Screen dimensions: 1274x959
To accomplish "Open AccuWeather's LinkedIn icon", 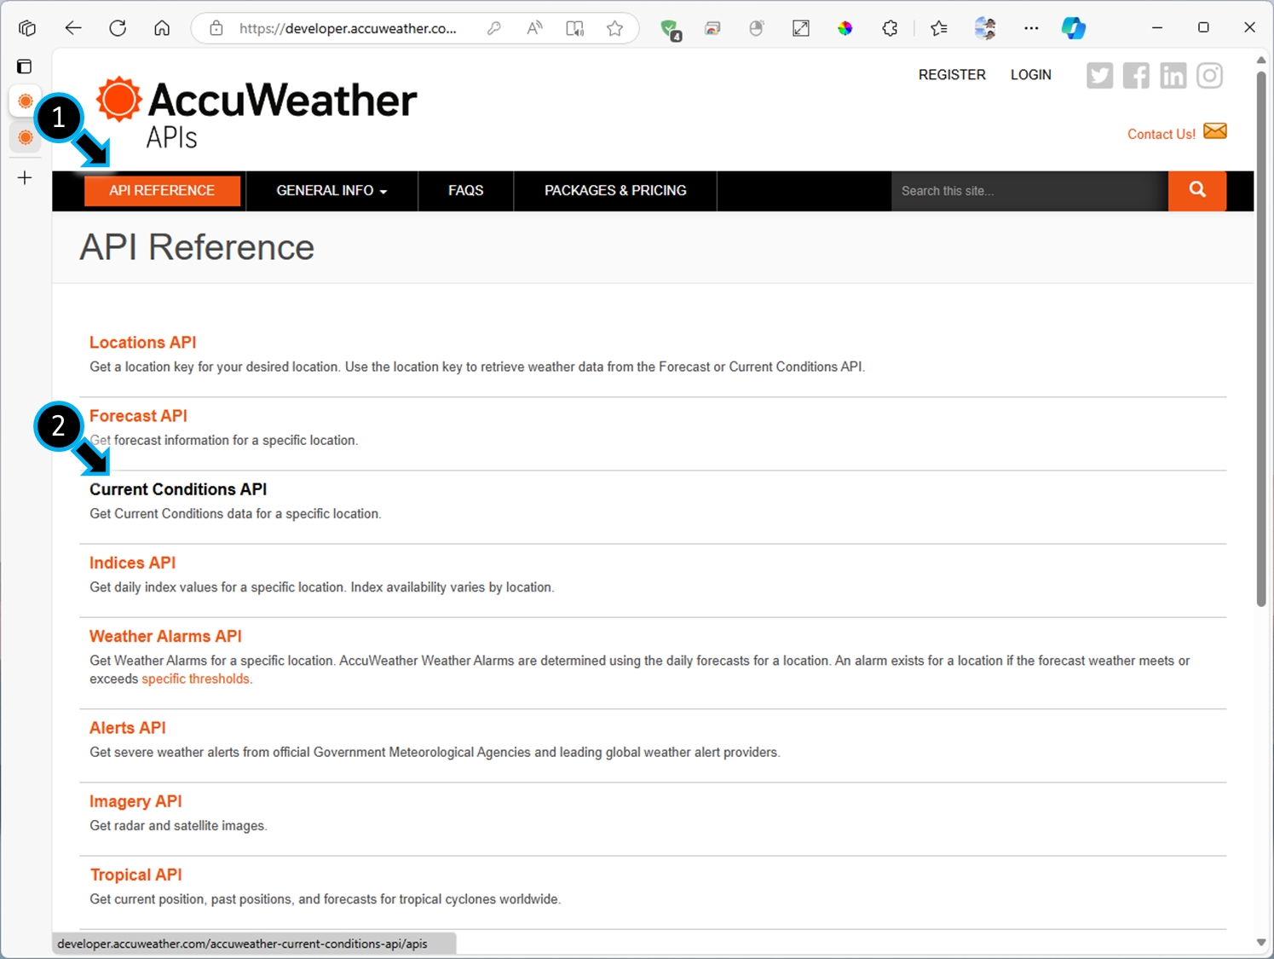I will [1173, 76].
